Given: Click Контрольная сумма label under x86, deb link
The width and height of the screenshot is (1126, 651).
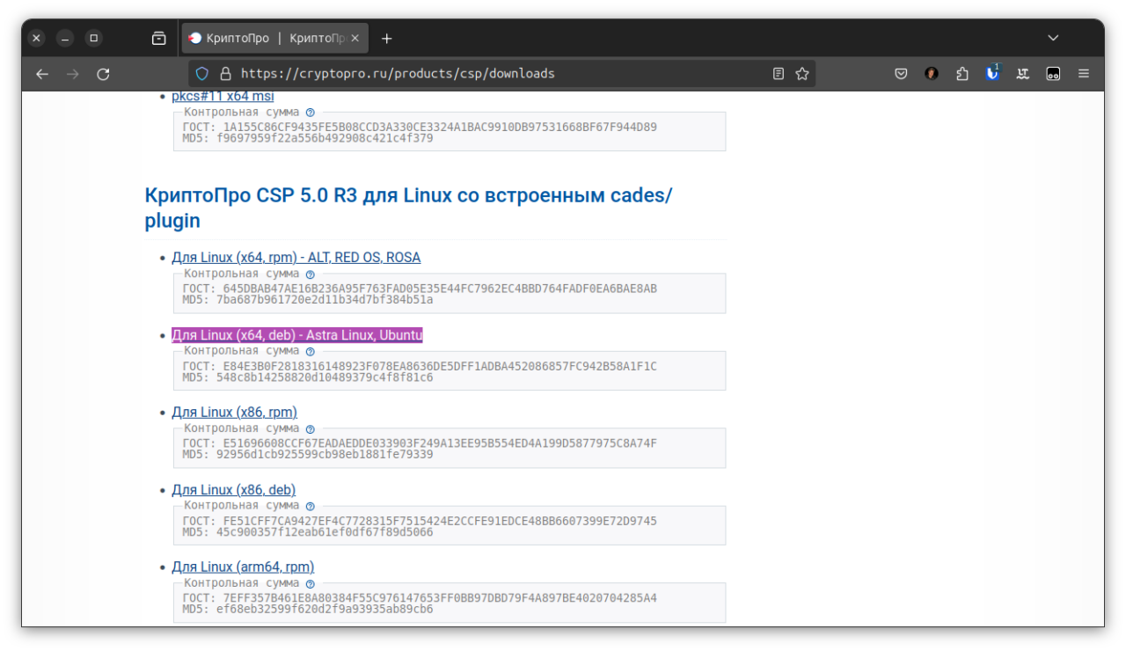Looking at the screenshot, I should (242, 506).
